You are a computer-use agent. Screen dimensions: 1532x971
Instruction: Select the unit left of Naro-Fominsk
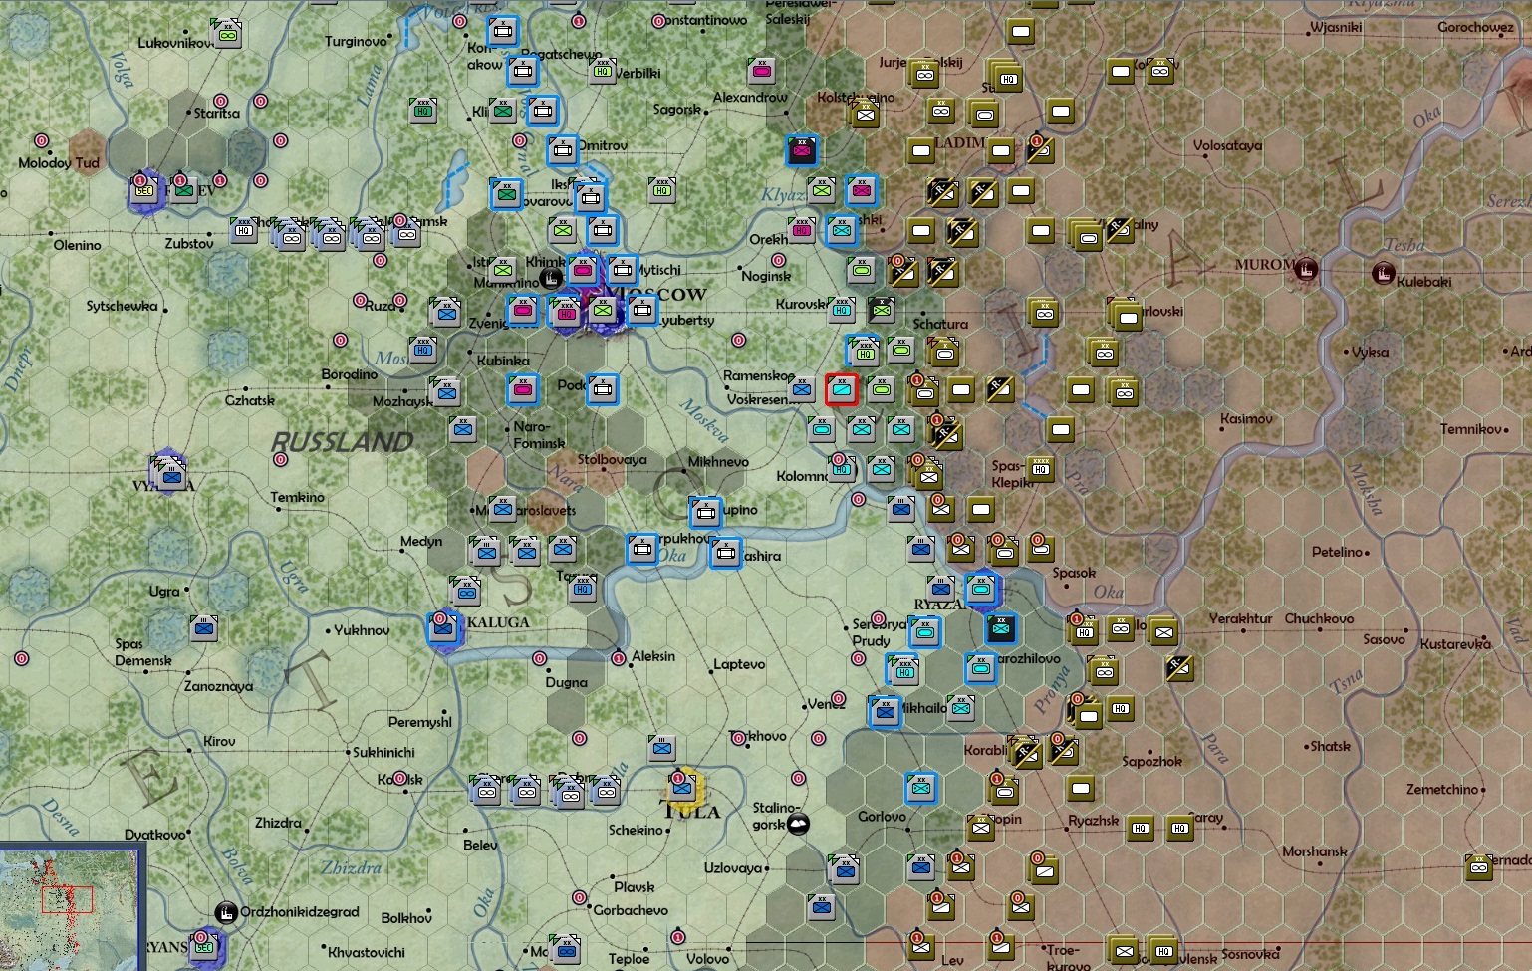(x=463, y=429)
